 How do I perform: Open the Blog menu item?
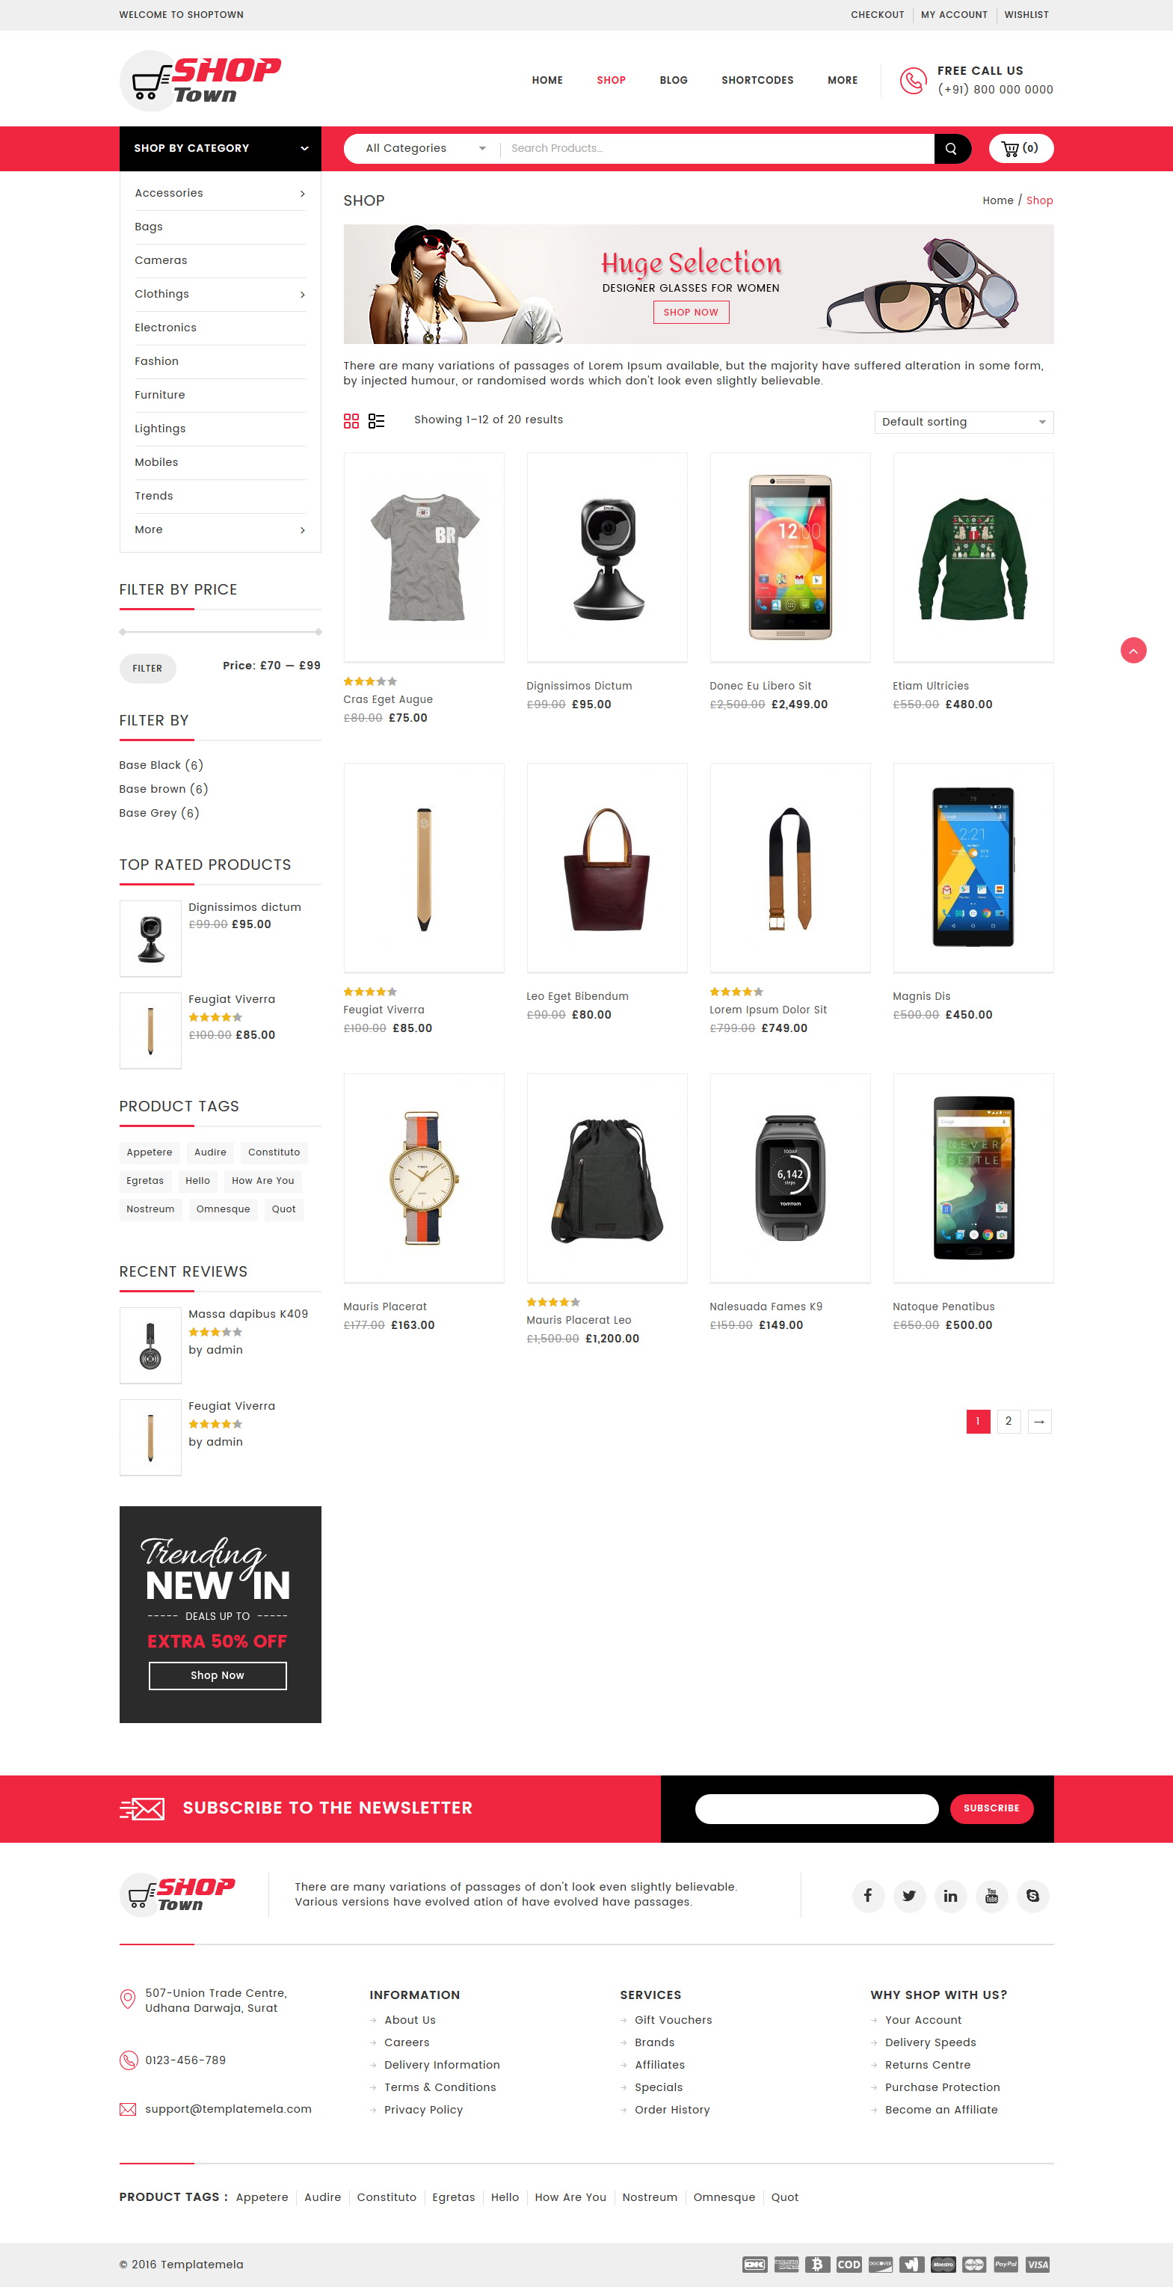click(674, 80)
